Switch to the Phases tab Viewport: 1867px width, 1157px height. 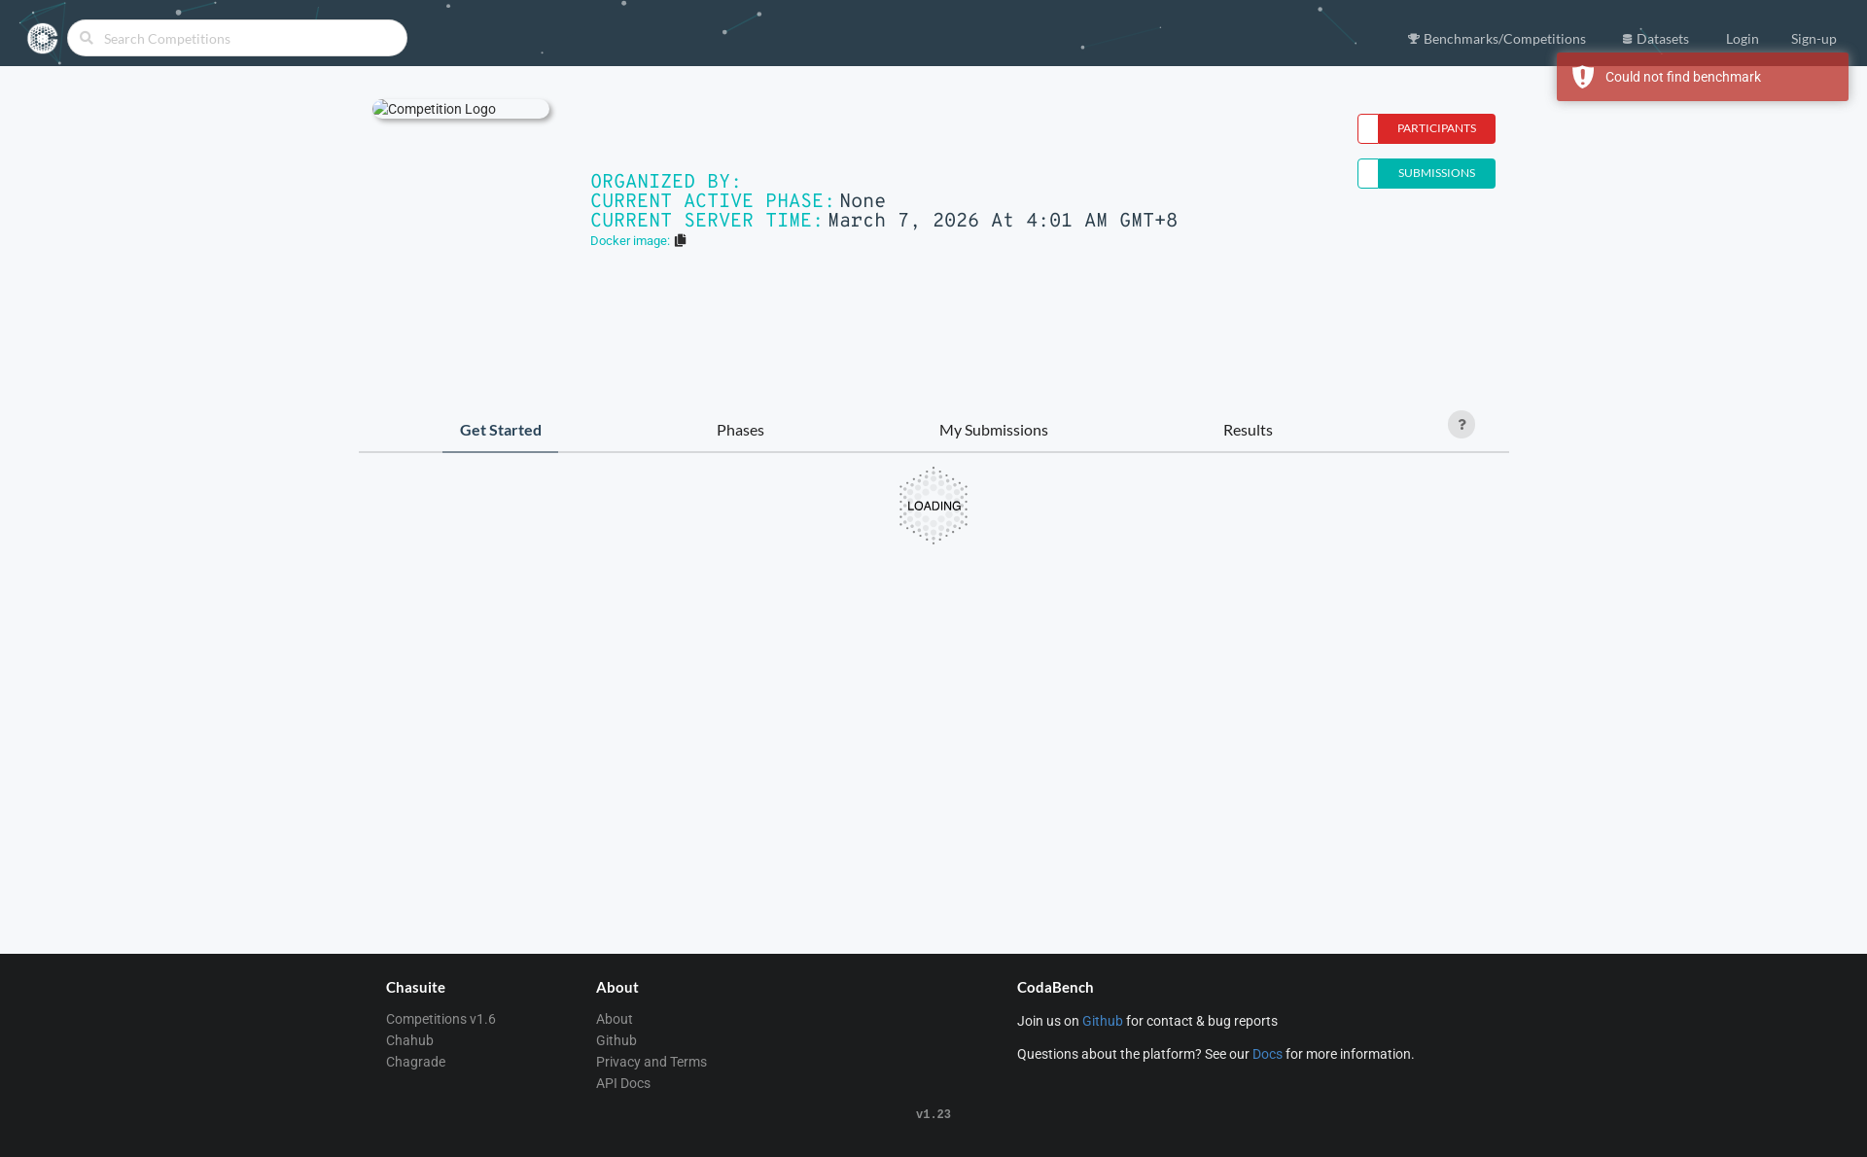[740, 430]
